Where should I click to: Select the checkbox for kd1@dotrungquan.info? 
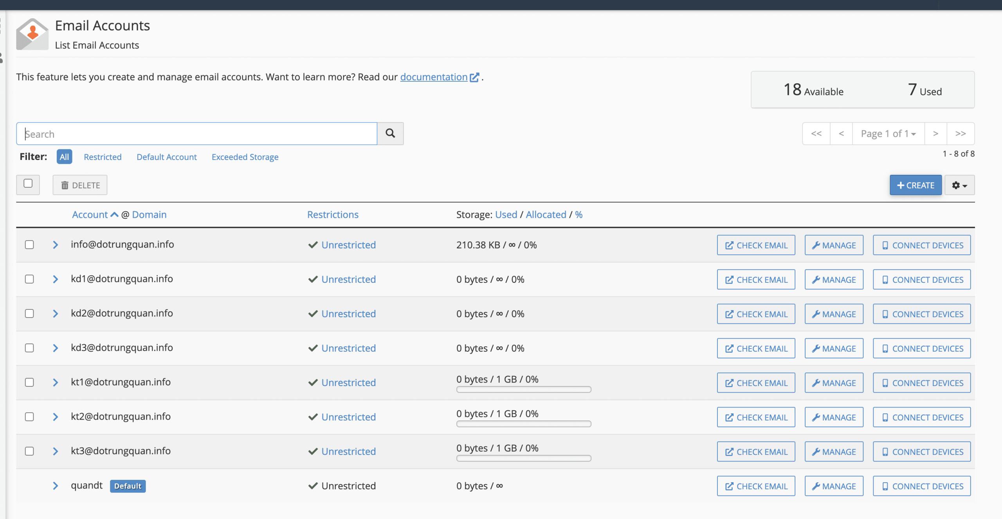(x=29, y=279)
